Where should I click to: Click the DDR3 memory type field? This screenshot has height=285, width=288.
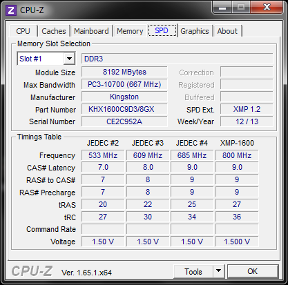click(x=177, y=59)
